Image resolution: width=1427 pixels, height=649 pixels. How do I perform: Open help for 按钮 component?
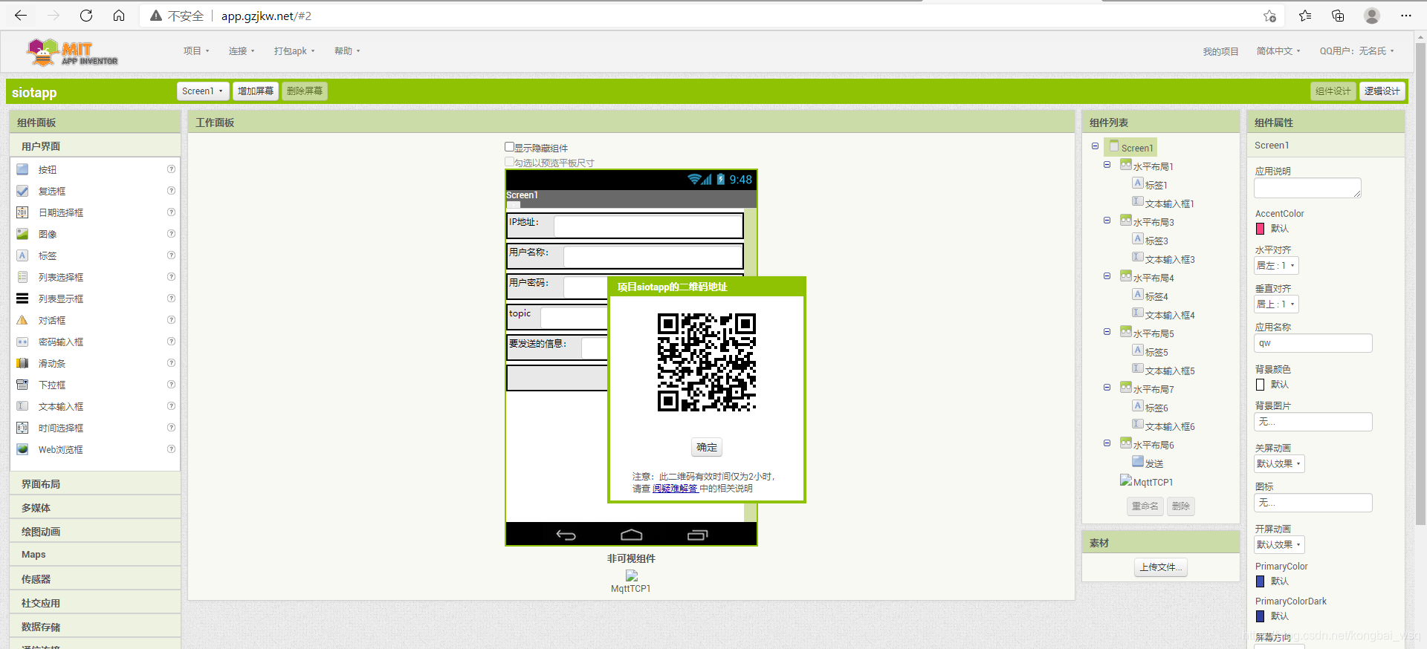click(171, 169)
